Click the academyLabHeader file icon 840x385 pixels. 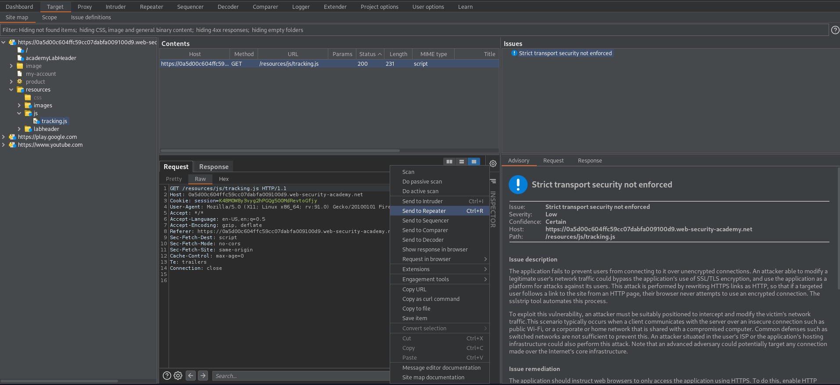click(x=20, y=58)
